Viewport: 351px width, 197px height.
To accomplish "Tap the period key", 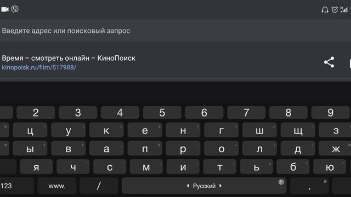I will click(309, 186).
